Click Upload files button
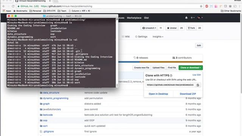The height and width of the screenshot is (136, 242). coord(158,68)
